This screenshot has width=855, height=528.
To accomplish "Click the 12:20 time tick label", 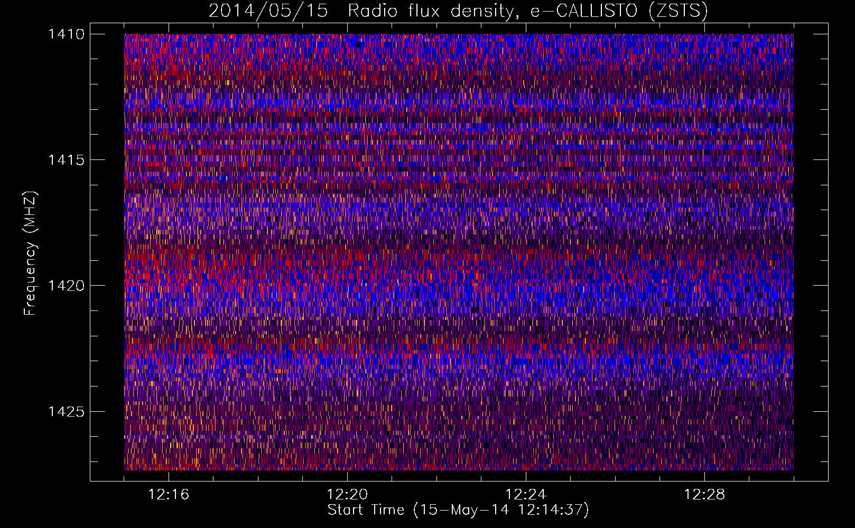I will point(347,495).
